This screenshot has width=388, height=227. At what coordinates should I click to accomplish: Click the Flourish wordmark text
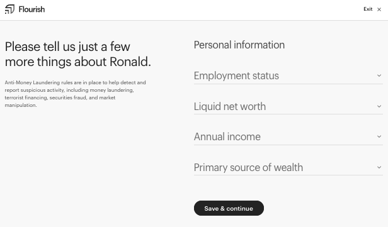(x=31, y=9)
